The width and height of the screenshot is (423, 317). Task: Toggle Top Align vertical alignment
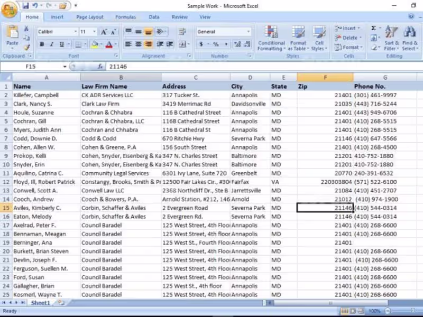click(128, 32)
